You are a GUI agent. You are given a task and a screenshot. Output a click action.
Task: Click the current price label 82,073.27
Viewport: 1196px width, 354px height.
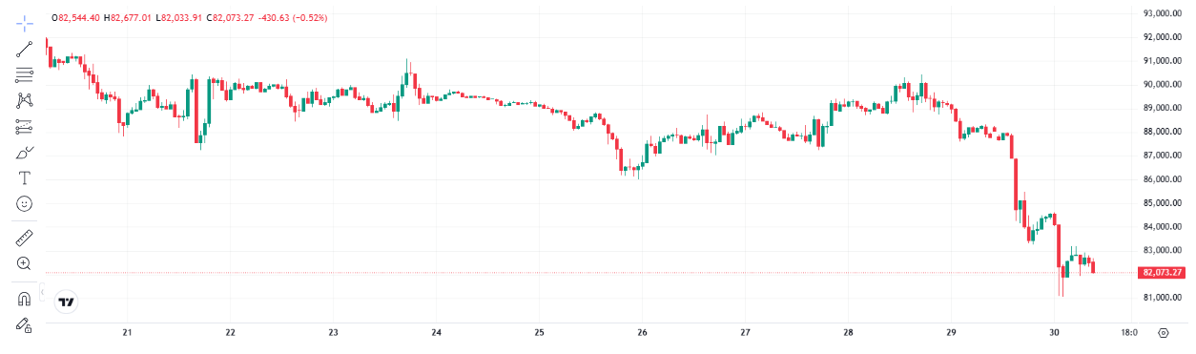(1162, 273)
